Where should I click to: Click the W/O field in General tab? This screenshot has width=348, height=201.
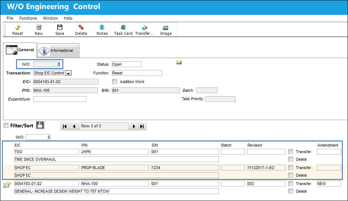pyautogui.click(x=47, y=64)
